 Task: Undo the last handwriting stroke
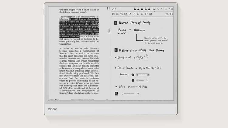pos(157,9)
